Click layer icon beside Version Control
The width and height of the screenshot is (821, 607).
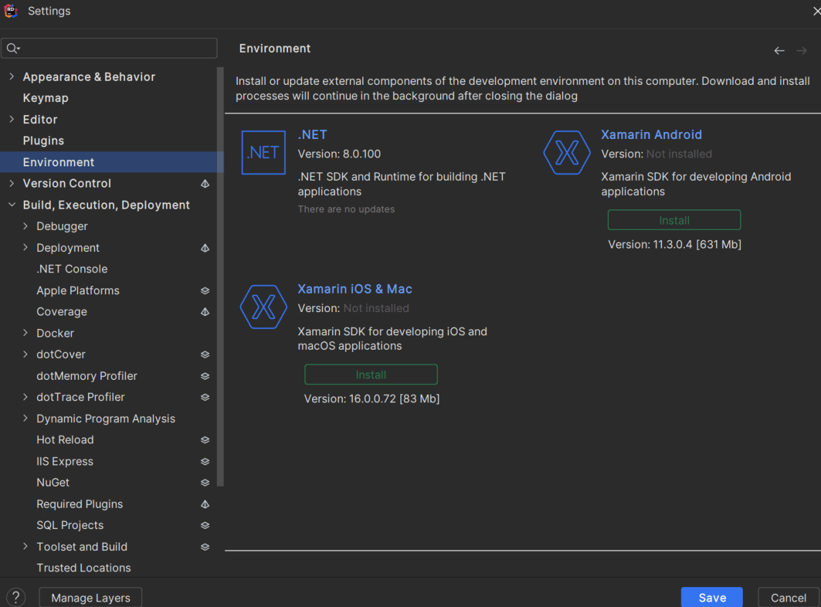[205, 183]
